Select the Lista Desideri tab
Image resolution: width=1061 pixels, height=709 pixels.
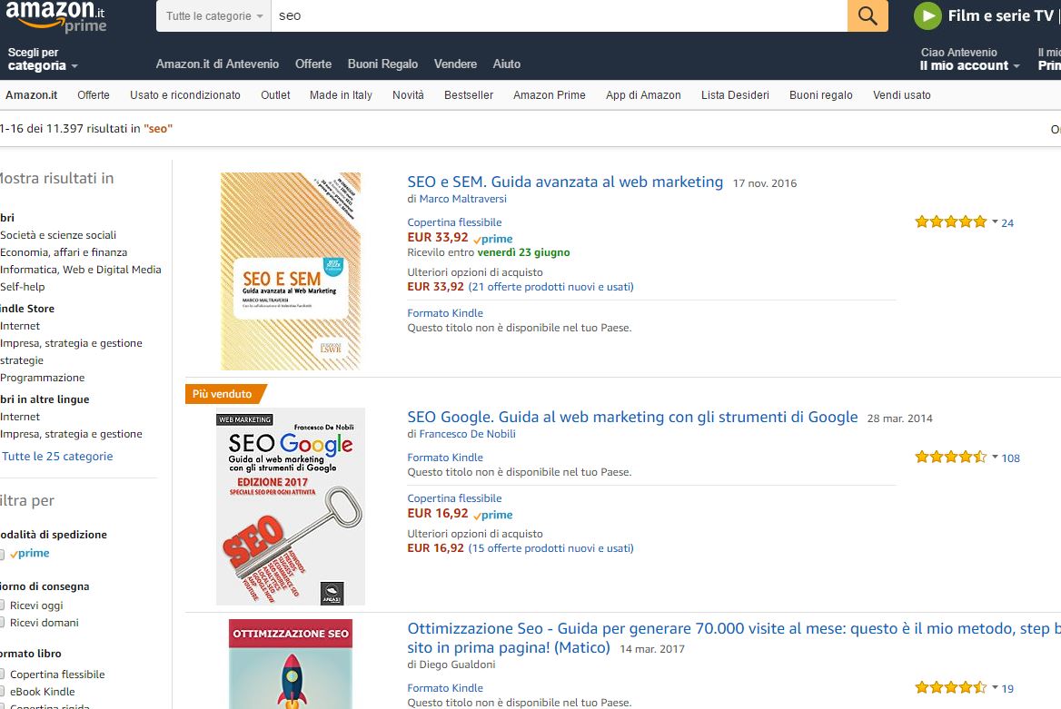[735, 95]
